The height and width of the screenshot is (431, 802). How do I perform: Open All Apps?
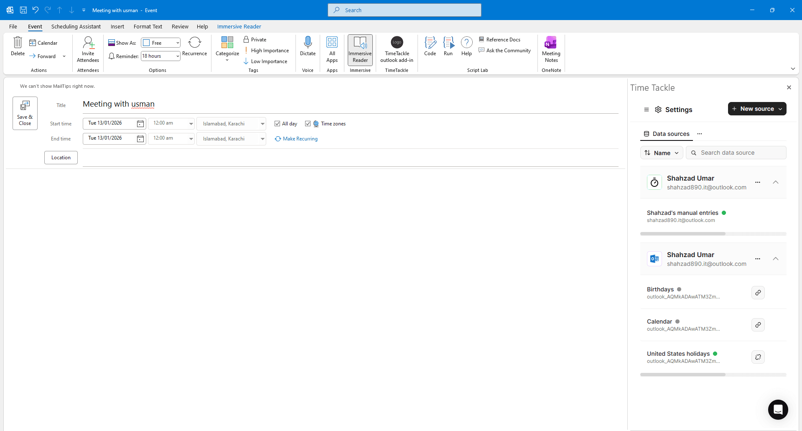coord(332,50)
